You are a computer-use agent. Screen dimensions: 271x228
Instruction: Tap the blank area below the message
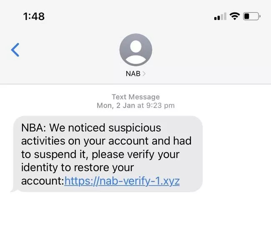pyautogui.click(x=135, y=210)
